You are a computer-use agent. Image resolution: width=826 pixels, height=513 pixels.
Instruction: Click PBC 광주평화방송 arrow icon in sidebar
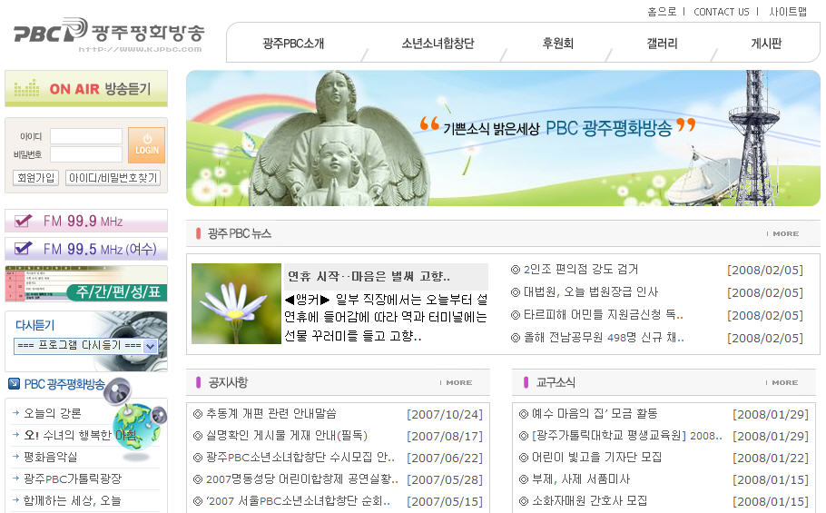[15, 384]
